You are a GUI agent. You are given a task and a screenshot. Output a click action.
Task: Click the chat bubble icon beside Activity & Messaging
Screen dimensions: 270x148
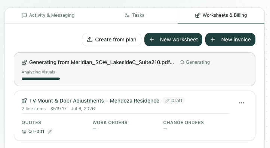click(x=24, y=15)
